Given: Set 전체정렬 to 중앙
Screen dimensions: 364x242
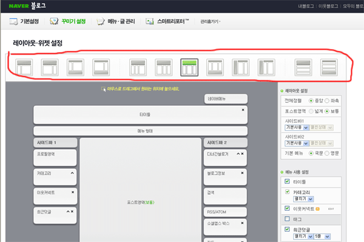Looking at the screenshot, I should click(x=311, y=101).
